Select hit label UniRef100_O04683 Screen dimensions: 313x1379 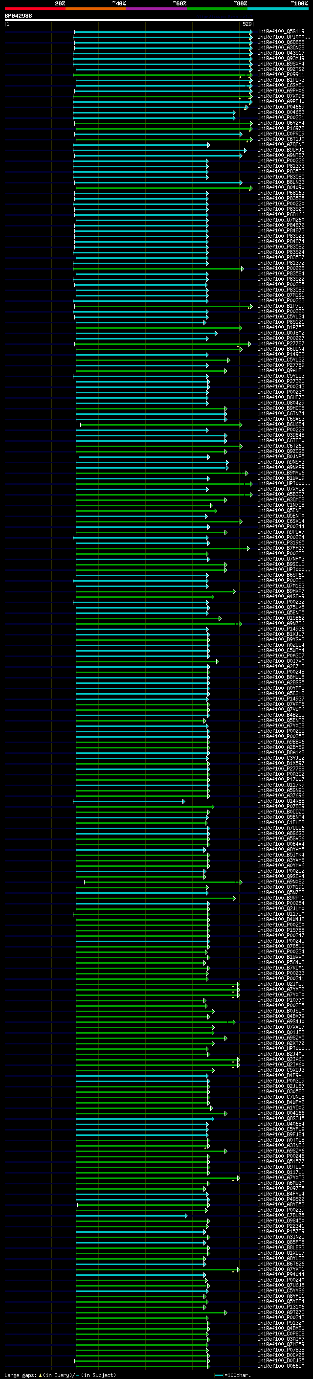(281, 112)
